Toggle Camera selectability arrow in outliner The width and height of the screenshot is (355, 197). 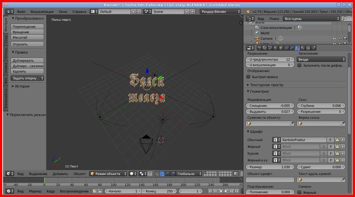[340, 39]
